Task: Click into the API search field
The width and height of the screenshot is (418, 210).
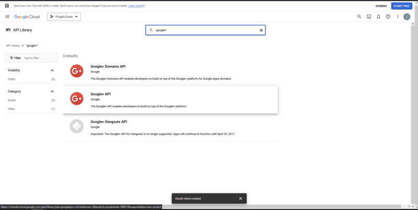Action: [x=205, y=30]
